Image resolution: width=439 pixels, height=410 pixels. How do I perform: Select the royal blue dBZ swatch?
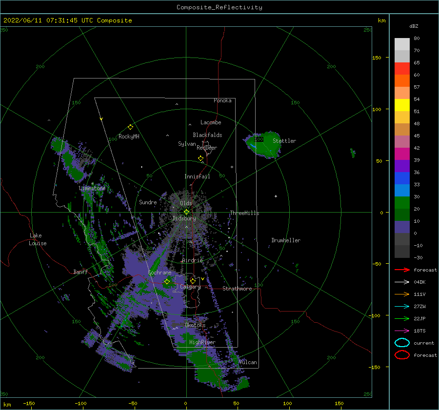402,178
